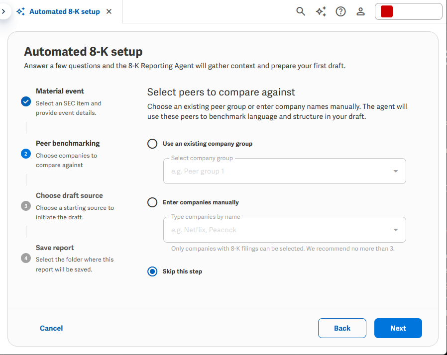Click the red color box in header
This screenshot has width=447, height=355.
(387, 11)
